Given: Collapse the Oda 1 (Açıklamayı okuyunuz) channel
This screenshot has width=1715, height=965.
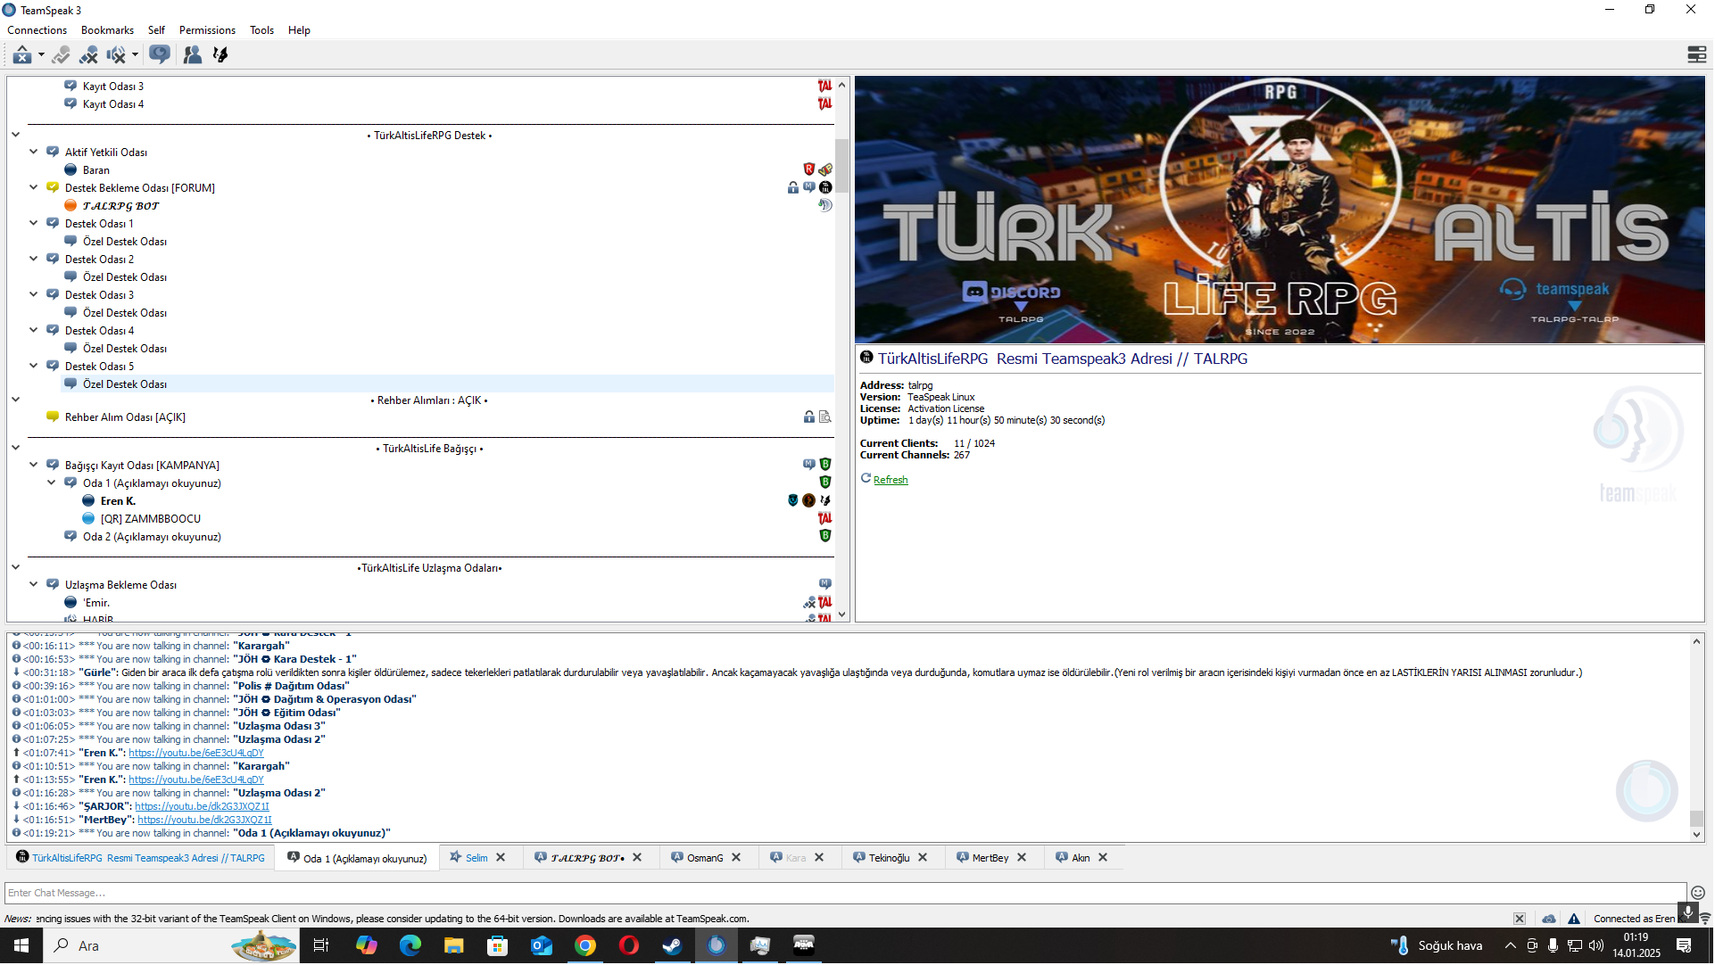Looking at the screenshot, I should pyautogui.click(x=51, y=483).
